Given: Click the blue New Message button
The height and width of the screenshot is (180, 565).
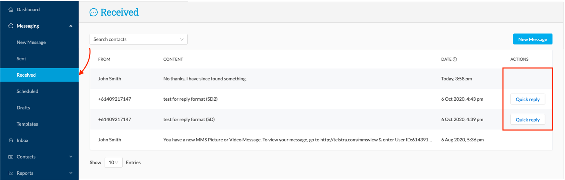Looking at the screenshot, I should (533, 39).
